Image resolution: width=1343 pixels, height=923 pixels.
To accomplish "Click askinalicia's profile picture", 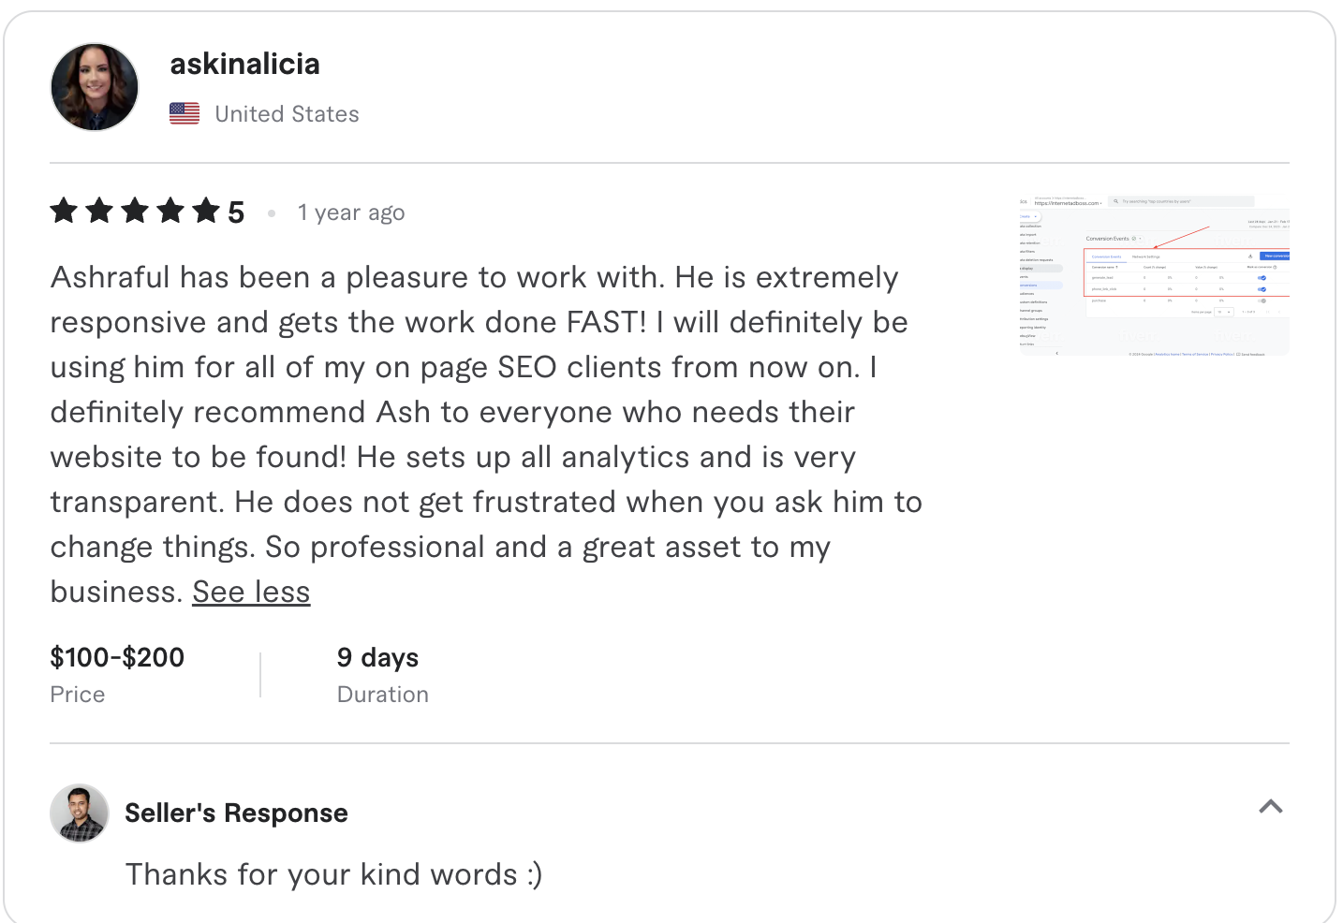I will tap(95, 86).
